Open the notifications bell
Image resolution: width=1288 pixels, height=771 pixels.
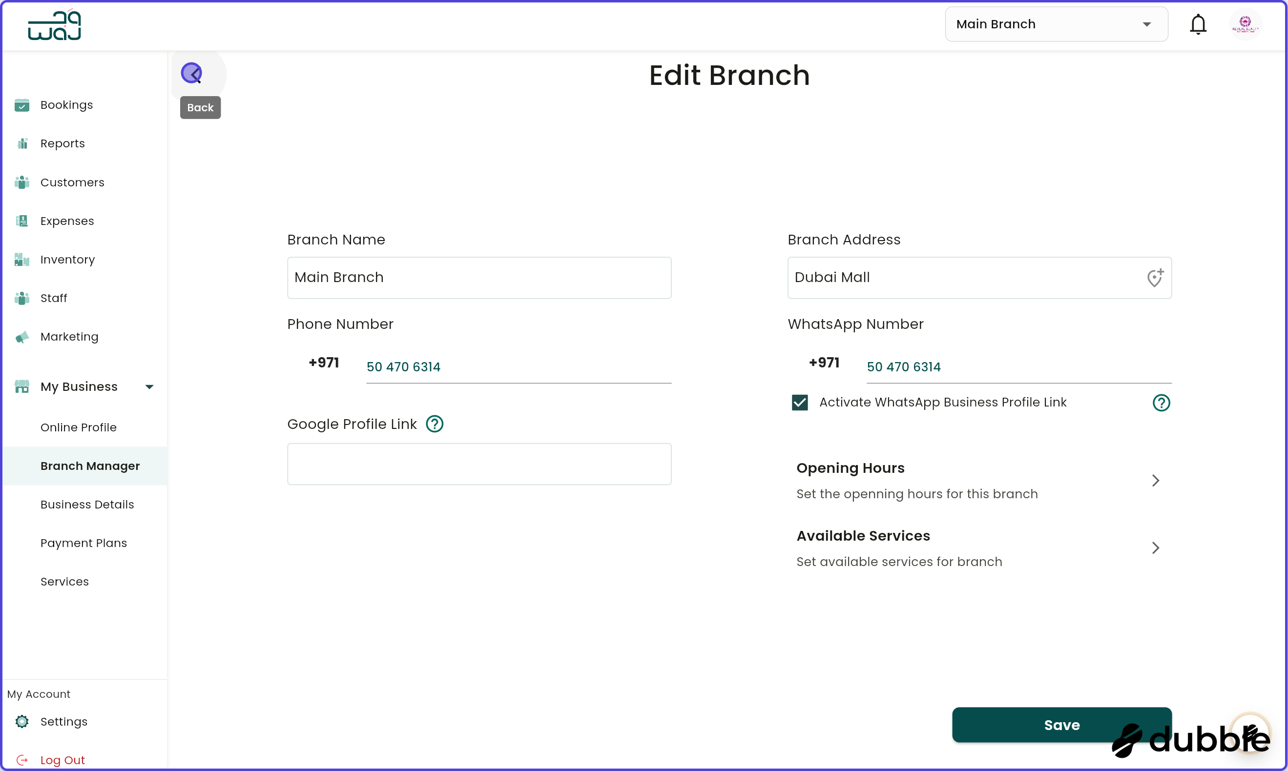[x=1198, y=24]
